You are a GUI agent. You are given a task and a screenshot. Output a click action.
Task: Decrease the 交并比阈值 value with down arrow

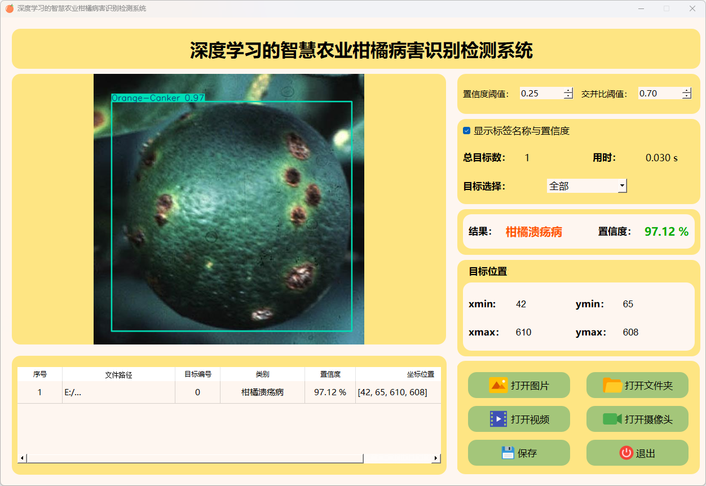(686, 96)
